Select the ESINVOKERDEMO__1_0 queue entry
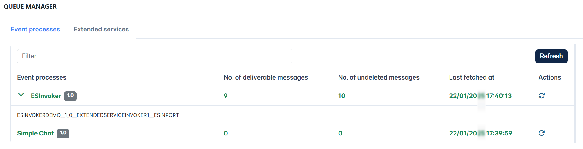Viewport: 583px width, 149px height. tap(98, 115)
